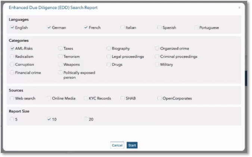
Task: Select the KYC Records source checkbox
Action: pos(86,98)
